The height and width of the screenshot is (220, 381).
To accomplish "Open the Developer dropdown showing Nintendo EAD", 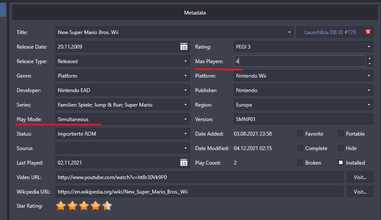I will coord(122,90).
